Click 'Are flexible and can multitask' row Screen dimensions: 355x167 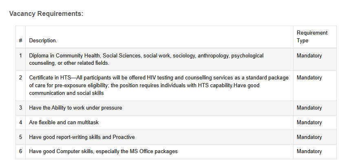64,123
